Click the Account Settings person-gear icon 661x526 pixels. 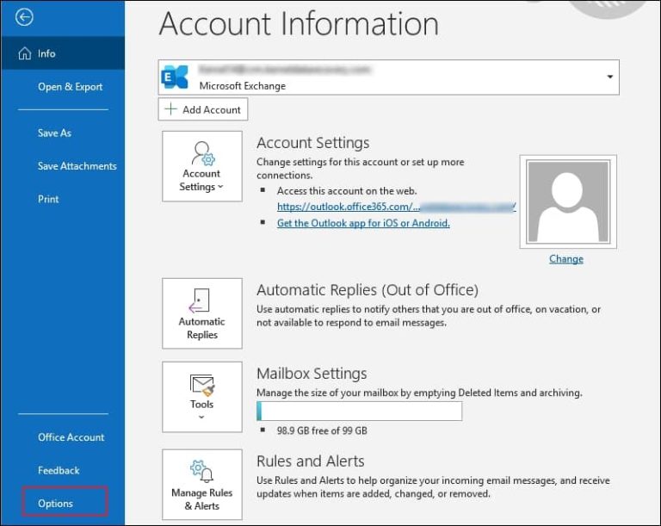tap(203, 153)
